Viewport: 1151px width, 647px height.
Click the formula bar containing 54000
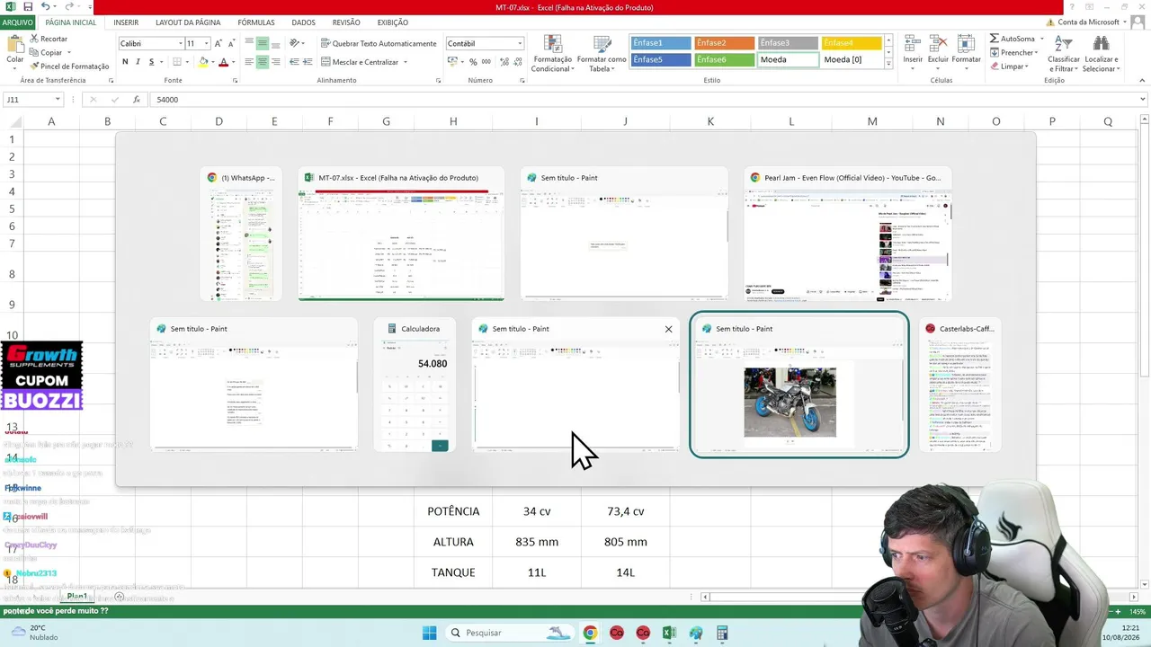(643, 100)
